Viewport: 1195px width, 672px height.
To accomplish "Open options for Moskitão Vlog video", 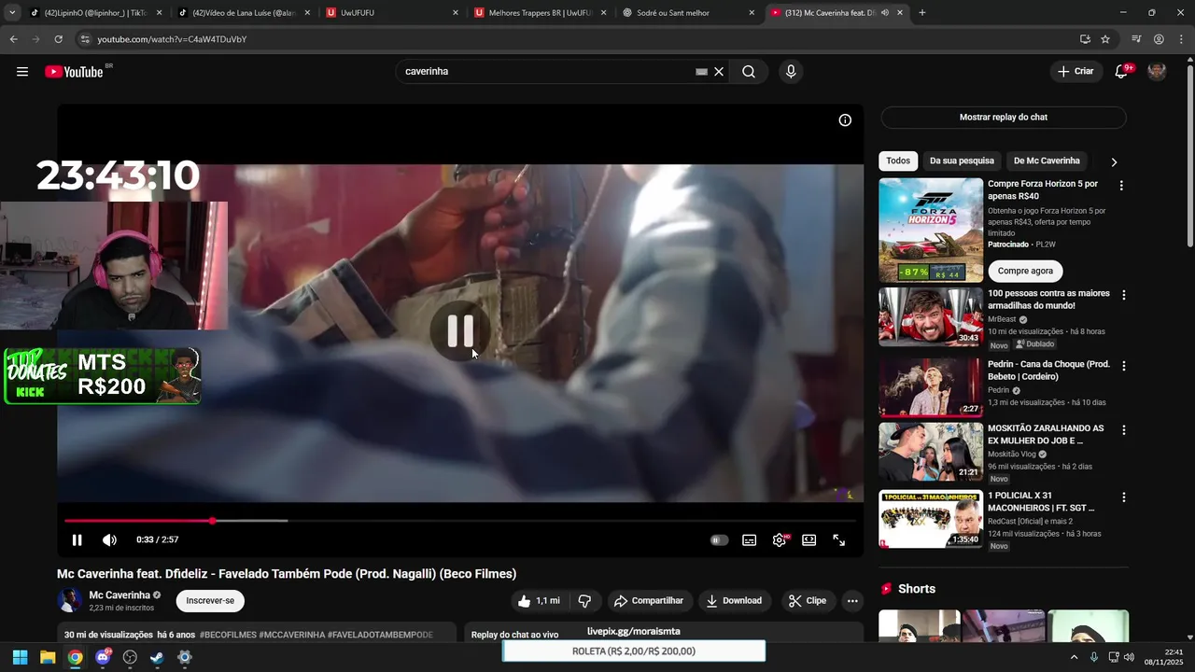I will [x=1123, y=430].
